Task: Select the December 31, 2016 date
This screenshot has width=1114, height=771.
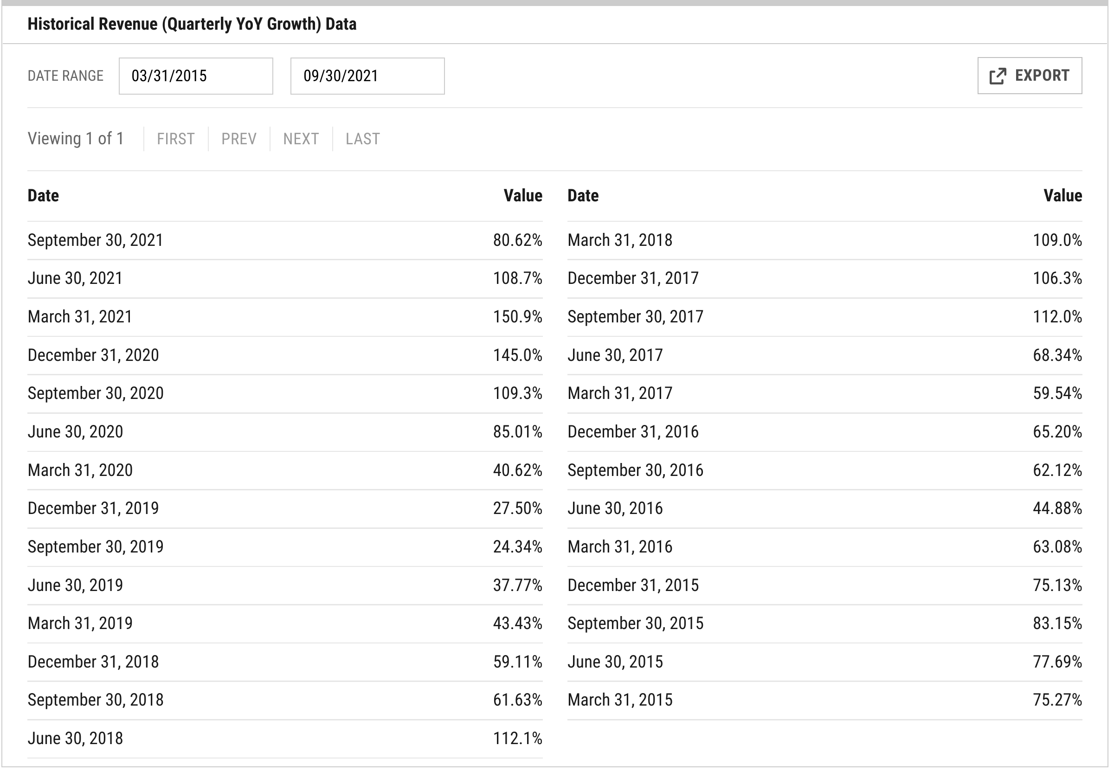Action: click(633, 432)
